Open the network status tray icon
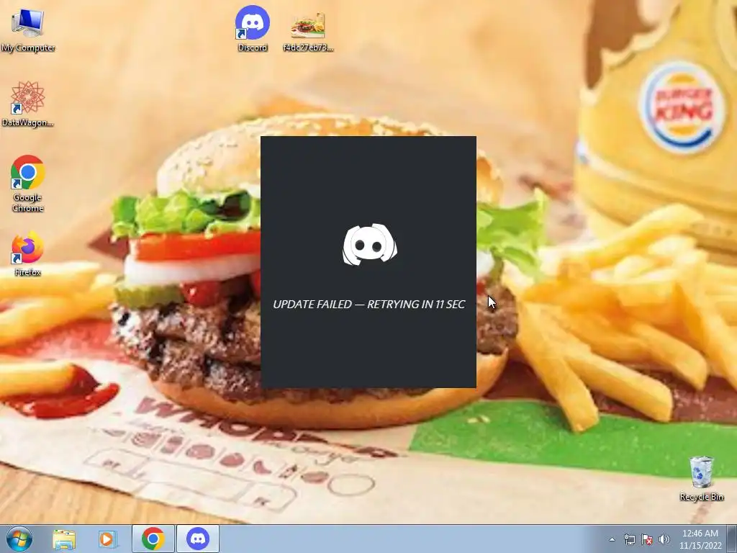The width and height of the screenshot is (737, 553). [x=629, y=539]
